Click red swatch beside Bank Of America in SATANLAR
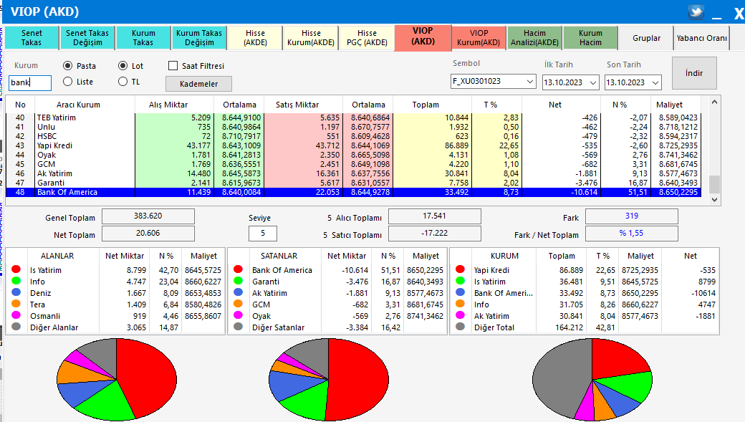 (238, 269)
